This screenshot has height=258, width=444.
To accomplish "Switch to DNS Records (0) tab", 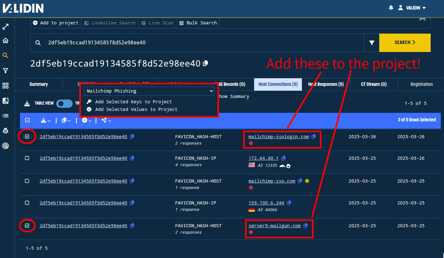I will click(x=230, y=84).
